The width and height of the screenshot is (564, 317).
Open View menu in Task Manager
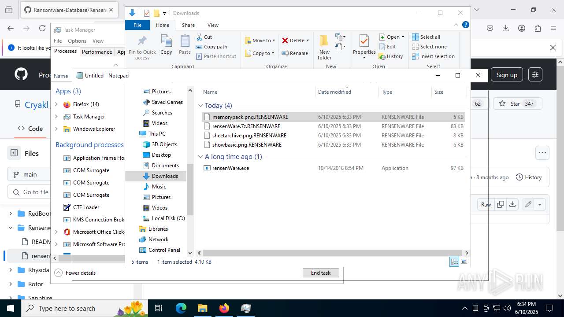click(x=98, y=41)
